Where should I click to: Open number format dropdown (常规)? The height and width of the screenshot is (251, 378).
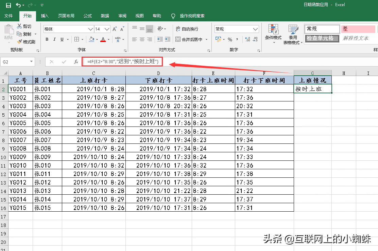(256, 29)
